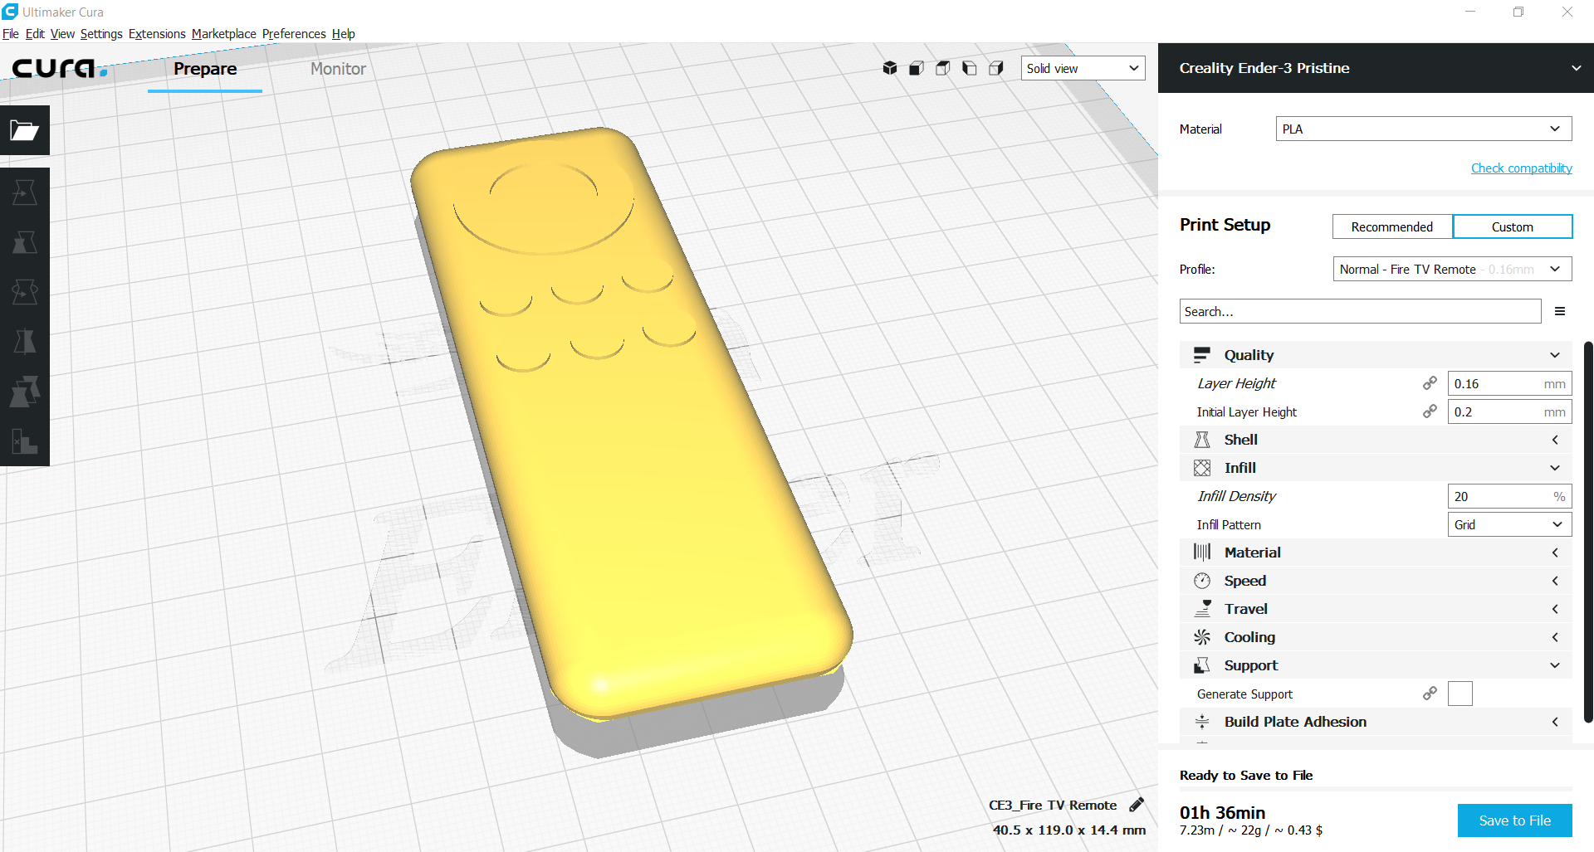Open the PLA material dropdown
This screenshot has width=1594, height=852.
1424,129
